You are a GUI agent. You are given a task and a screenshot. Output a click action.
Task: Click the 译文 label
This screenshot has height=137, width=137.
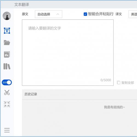click(x=119, y=14)
